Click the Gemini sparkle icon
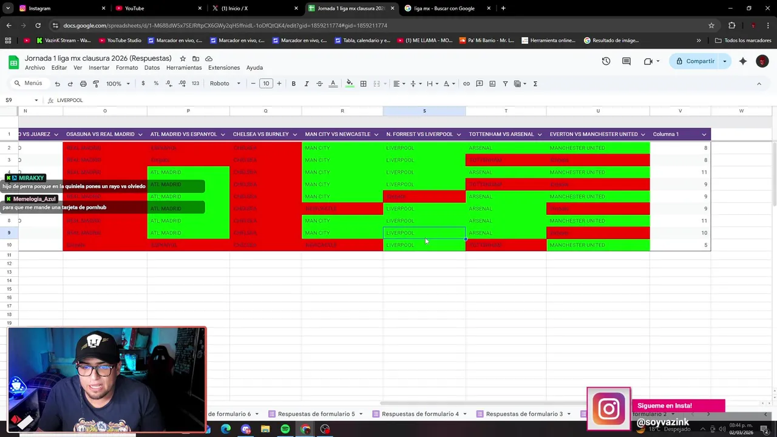This screenshot has height=437, width=777. coord(743,61)
